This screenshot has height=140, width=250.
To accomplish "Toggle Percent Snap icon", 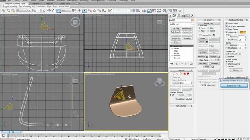I will [100, 11].
